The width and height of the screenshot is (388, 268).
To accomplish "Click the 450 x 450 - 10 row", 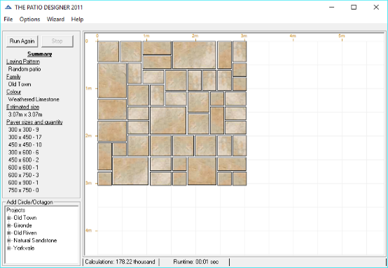I will [x=25, y=144].
